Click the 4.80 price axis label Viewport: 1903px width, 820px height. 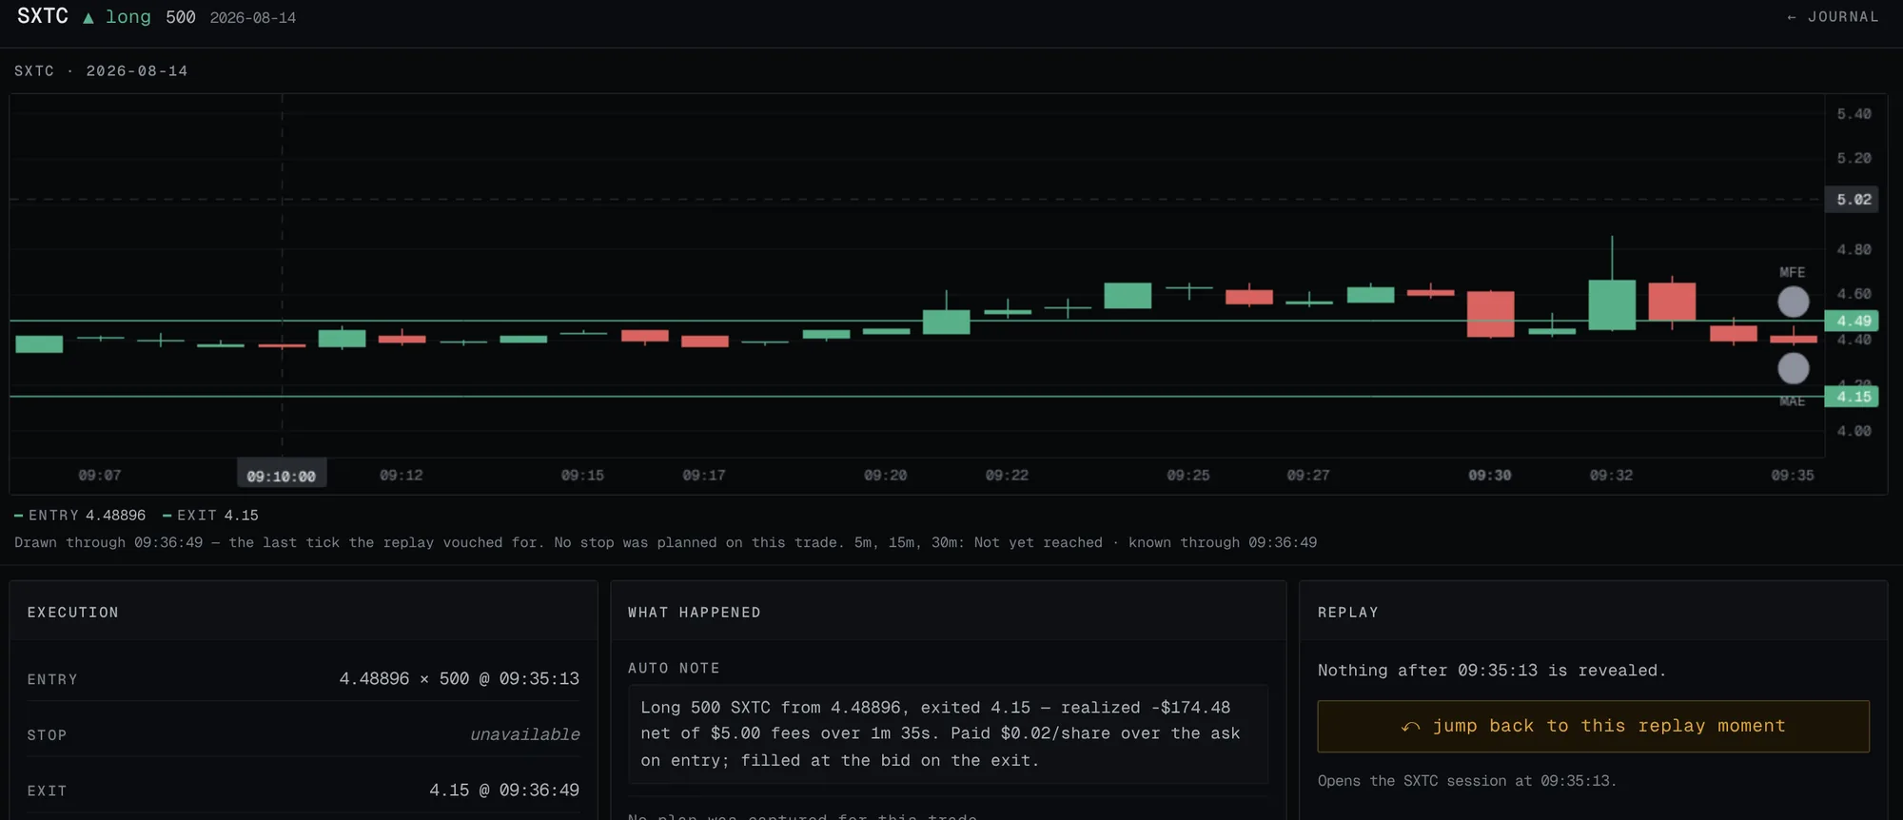pyautogui.click(x=1854, y=249)
